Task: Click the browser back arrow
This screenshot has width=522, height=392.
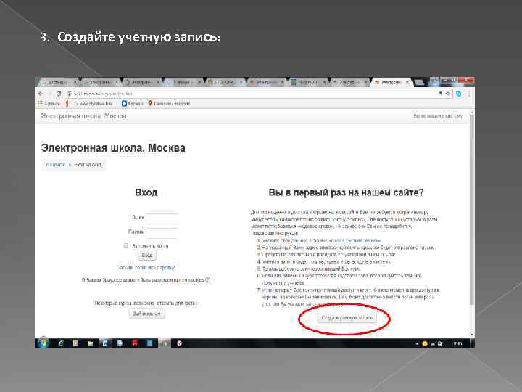Action: click(x=41, y=94)
